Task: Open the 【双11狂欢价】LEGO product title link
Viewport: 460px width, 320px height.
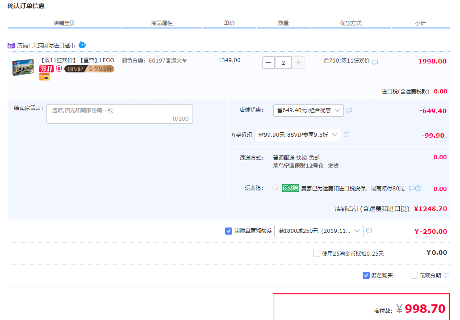Action: coord(79,60)
